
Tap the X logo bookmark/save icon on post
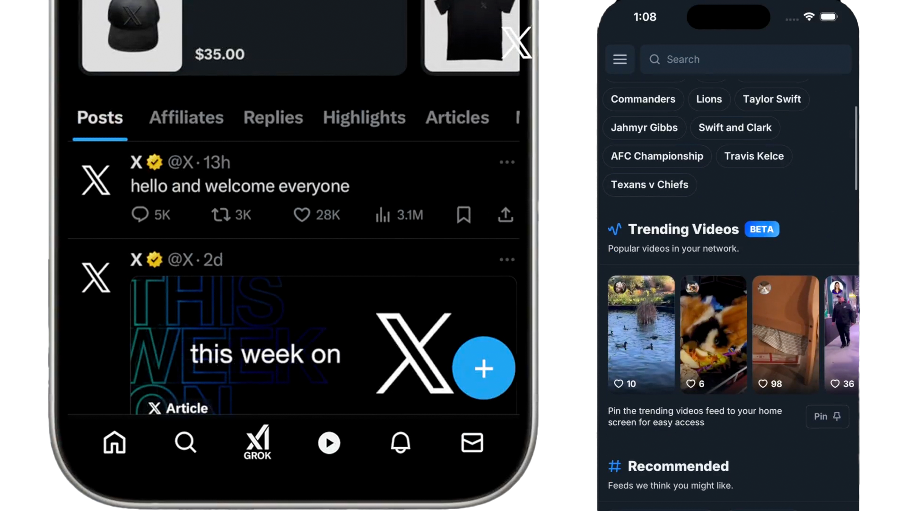tap(463, 215)
